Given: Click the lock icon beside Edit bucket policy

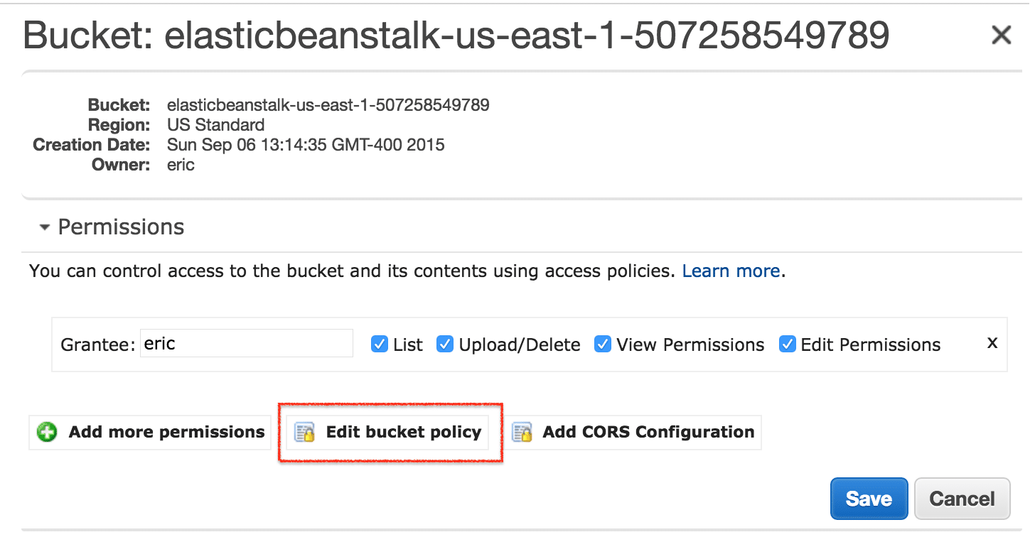Looking at the screenshot, I should point(305,433).
